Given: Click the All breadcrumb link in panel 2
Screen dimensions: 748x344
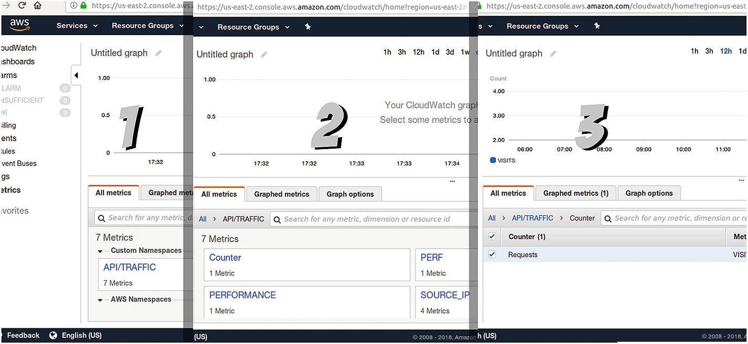Looking at the screenshot, I should [203, 219].
